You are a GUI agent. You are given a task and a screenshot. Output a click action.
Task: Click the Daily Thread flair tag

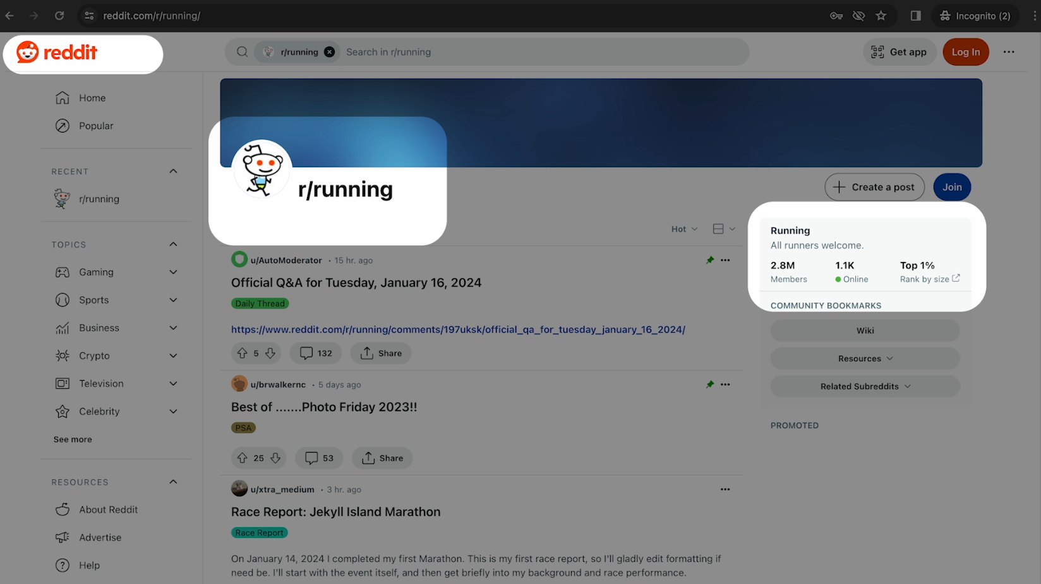[260, 304]
